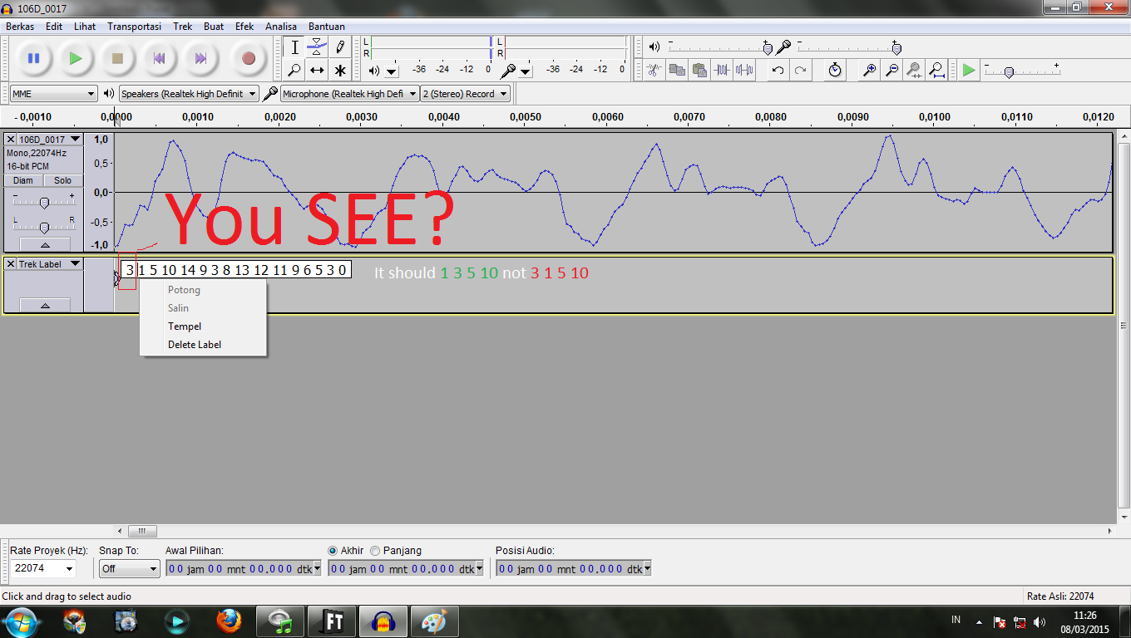Expand the MME audio host dropdown
1131x638 pixels.
(54, 94)
